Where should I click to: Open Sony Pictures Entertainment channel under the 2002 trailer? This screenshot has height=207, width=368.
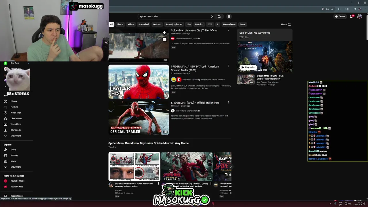tap(186, 111)
